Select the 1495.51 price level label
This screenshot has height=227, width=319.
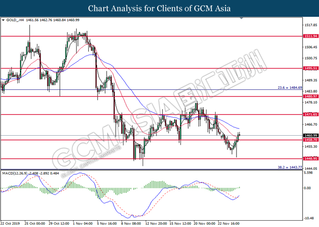pos(310,68)
